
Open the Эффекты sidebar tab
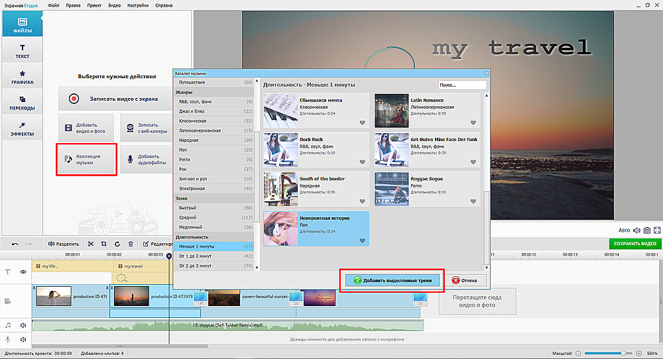click(22, 128)
